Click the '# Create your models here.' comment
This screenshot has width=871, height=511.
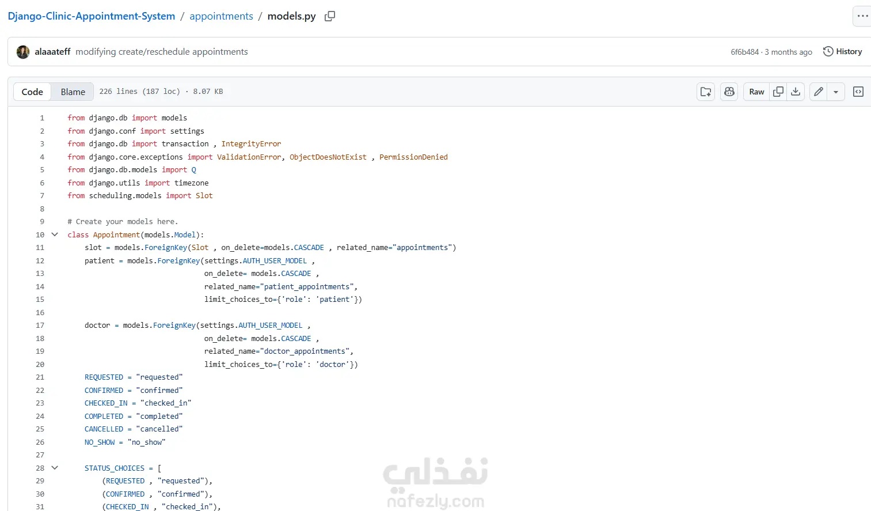pyautogui.click(x=123, y=222)
